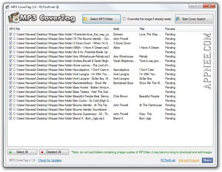The image size is (222, 172).
Task: Uncheck the Annie Lennox file checkbox
Action: (10, 65)
